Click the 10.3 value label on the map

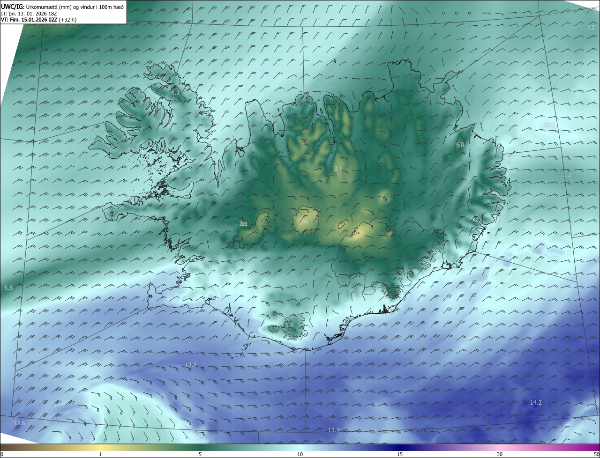coord(549,125)
